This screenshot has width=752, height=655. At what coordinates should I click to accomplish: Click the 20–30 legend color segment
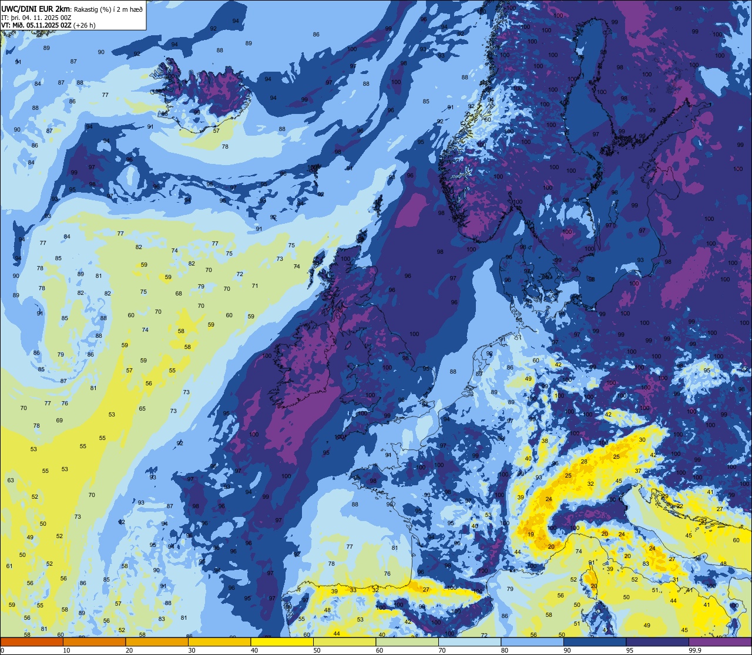(157, 641)
